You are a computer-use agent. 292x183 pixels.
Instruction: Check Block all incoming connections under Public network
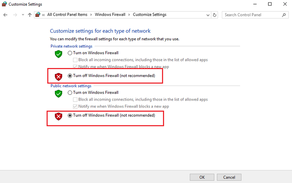click(x=75, y=100)
